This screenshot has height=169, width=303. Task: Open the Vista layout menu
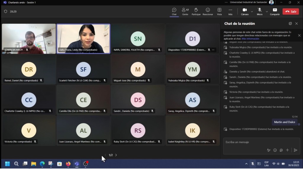pos(219,12)
